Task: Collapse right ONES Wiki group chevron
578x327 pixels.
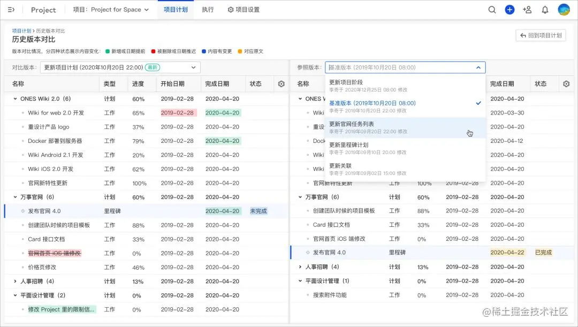Action: click(x=300, y=99)
